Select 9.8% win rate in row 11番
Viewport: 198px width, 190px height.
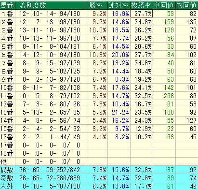(x=96, y=96)
